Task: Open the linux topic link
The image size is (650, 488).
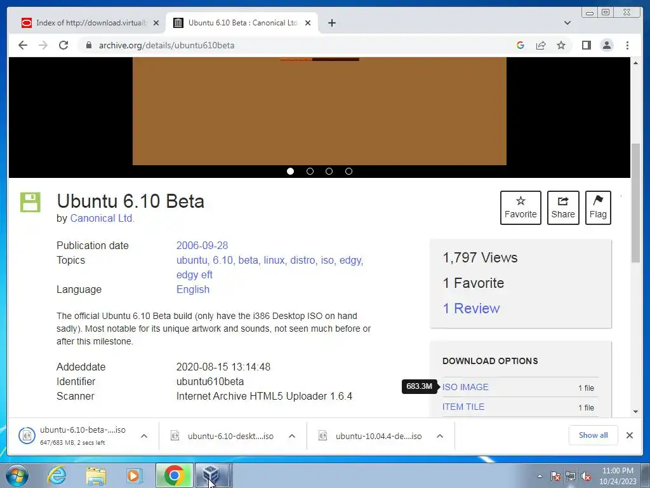Action: [275, 260]
